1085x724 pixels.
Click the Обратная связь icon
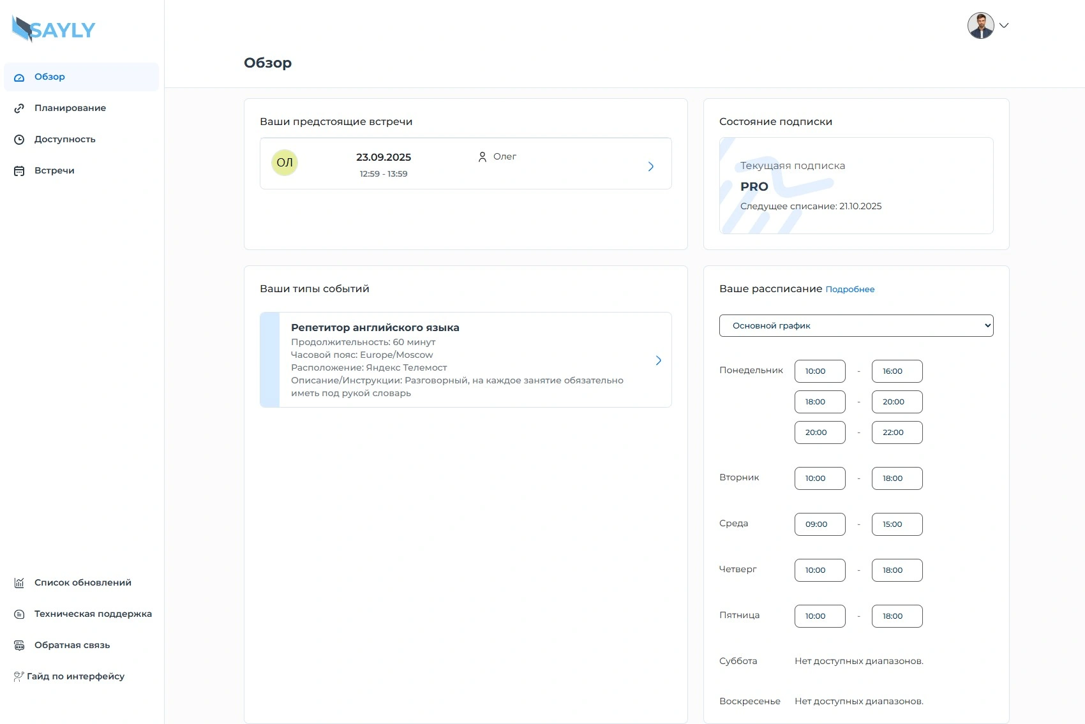[19, 646]
